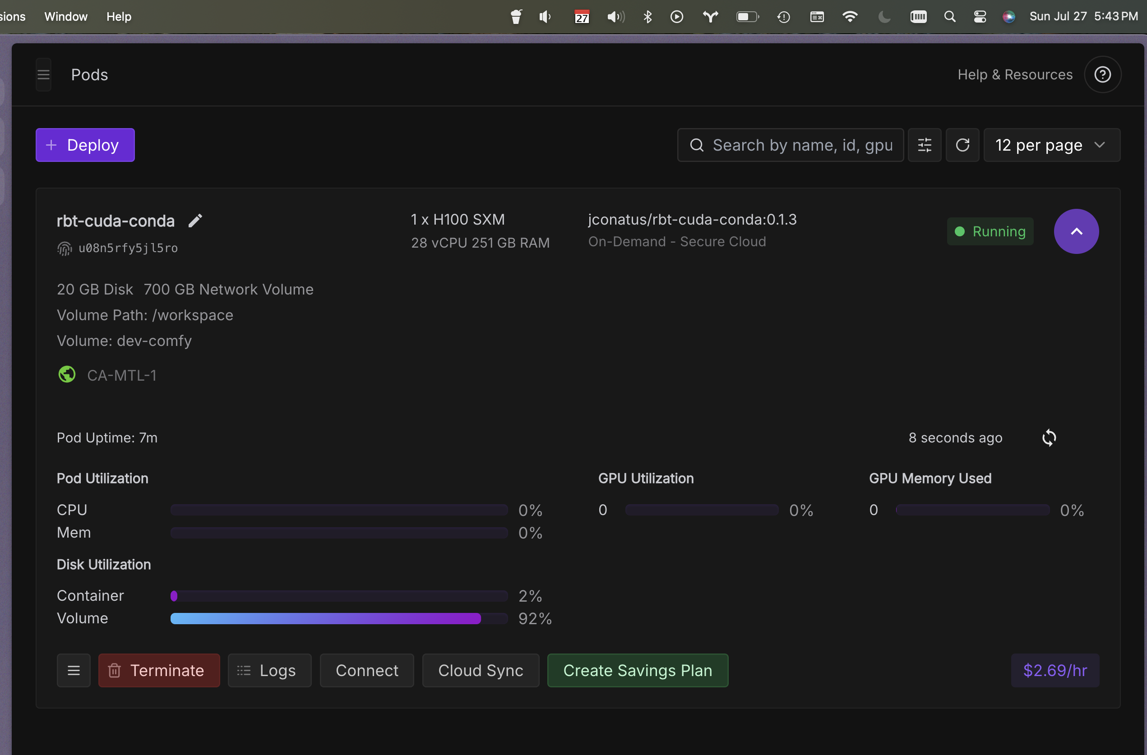Open pod actions hamburger menu beside Terminate
Viewport: 1147px width, 755px height.
pyautogui.click(x=73, y=670)
